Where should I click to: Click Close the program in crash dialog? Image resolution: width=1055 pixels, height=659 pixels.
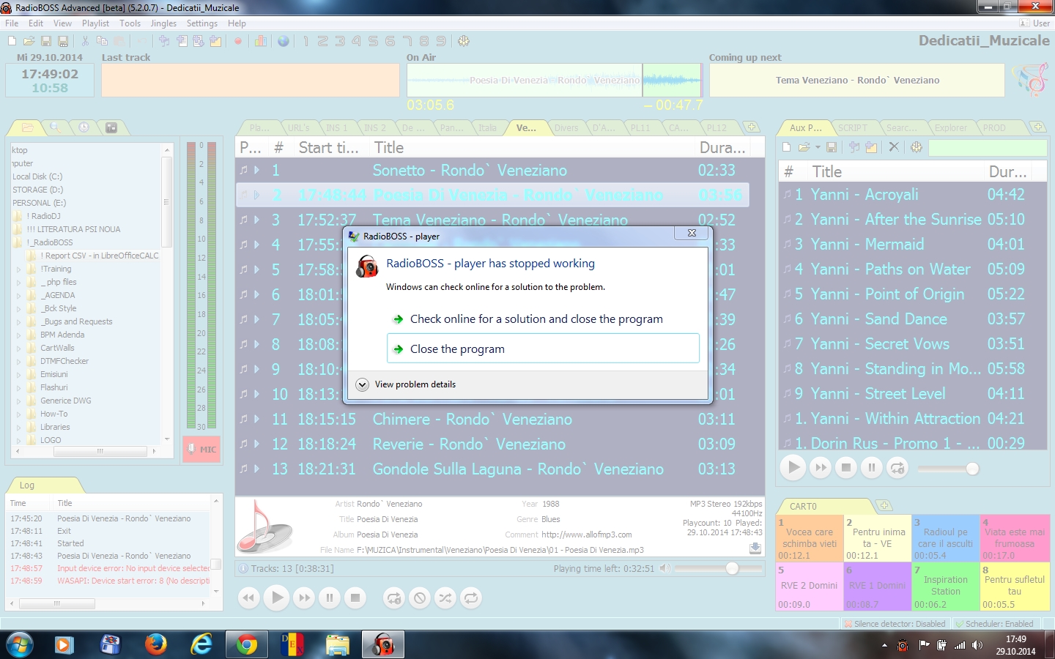pyautogui.click(x=543, y=349)
